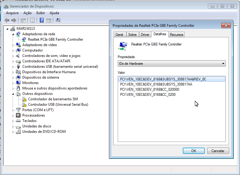This screenshot has height=175, width=240.
Task: Select Controlador de barramento SM in tree
Action: click(x=53, y=99)
